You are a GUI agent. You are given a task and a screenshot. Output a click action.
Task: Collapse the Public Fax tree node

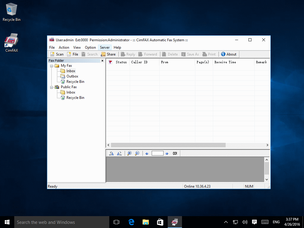[x=52, y=87]
